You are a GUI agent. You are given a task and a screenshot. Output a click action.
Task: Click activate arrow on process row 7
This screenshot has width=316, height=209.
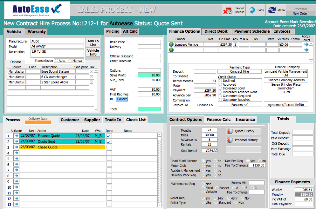click(x=16, y=170)
